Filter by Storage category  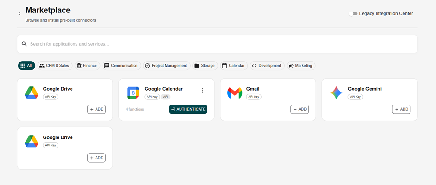coord(205,66)
